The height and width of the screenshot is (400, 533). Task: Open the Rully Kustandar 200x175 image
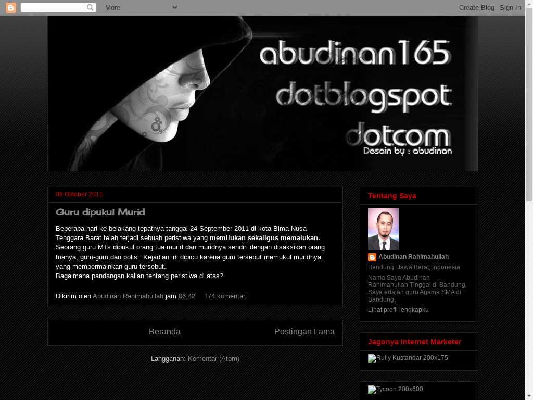(x=408, y=358)
